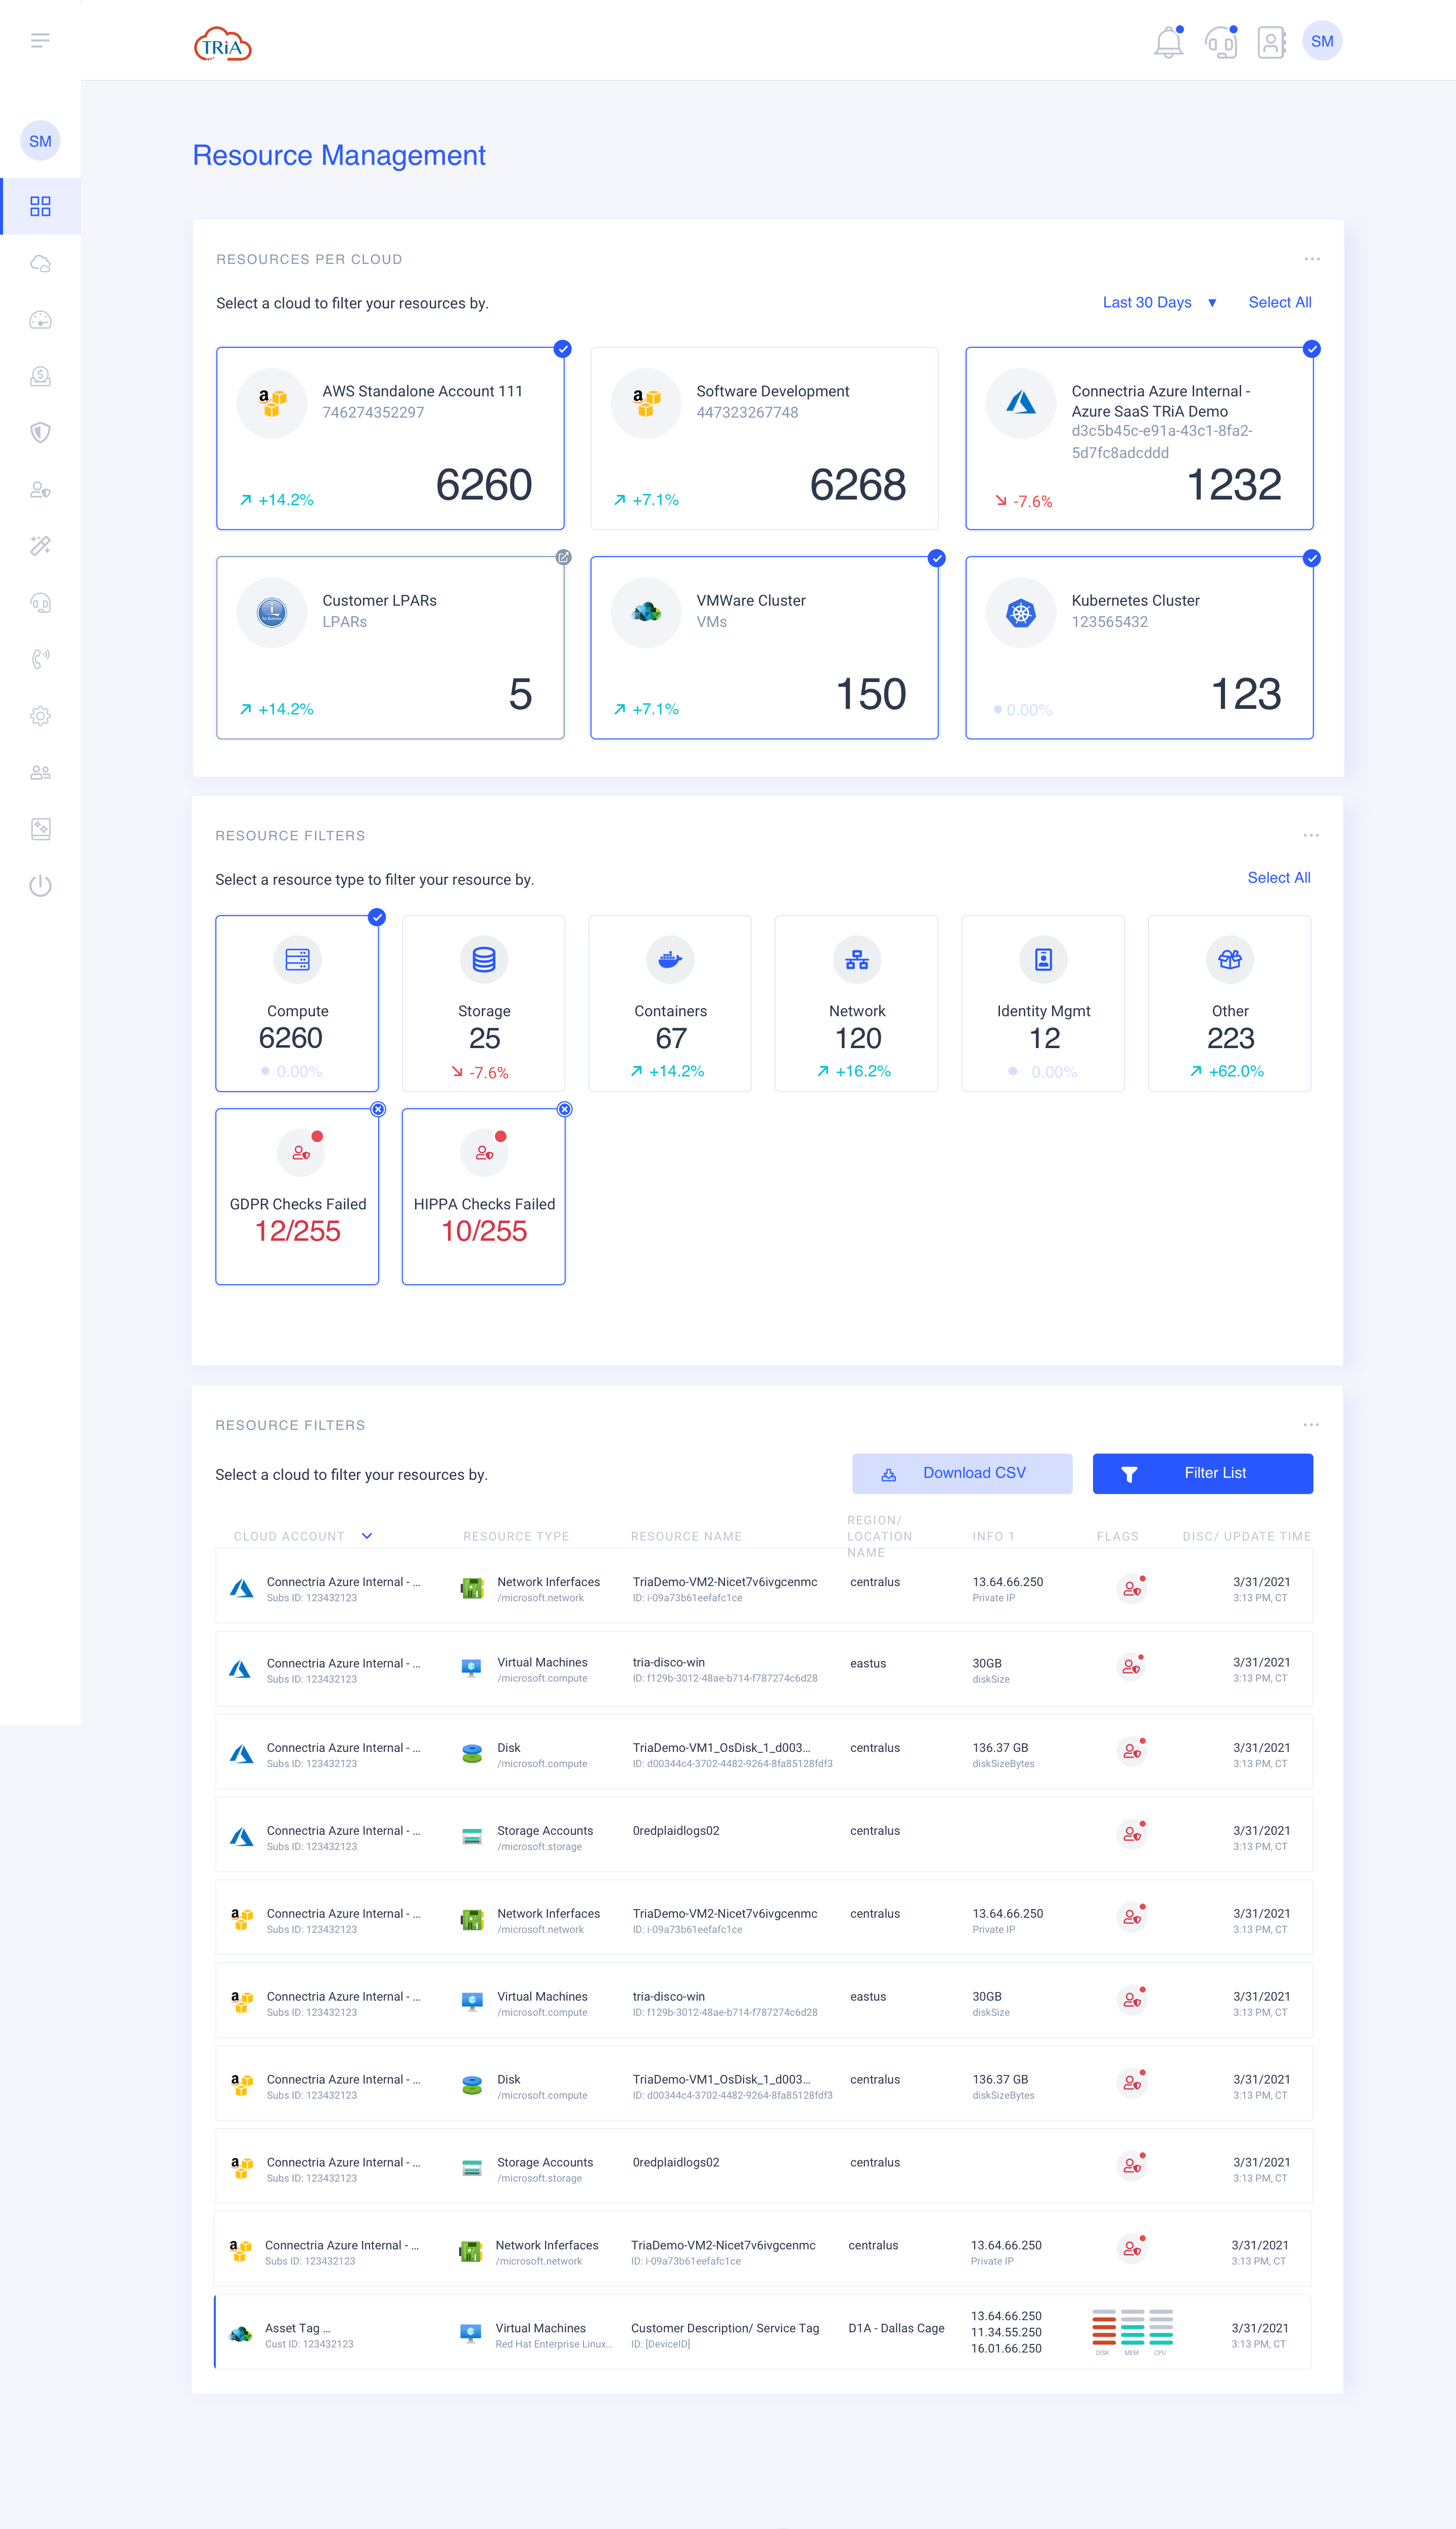
Task: Open the SM user avatar in header
Action: point(1322,41)
